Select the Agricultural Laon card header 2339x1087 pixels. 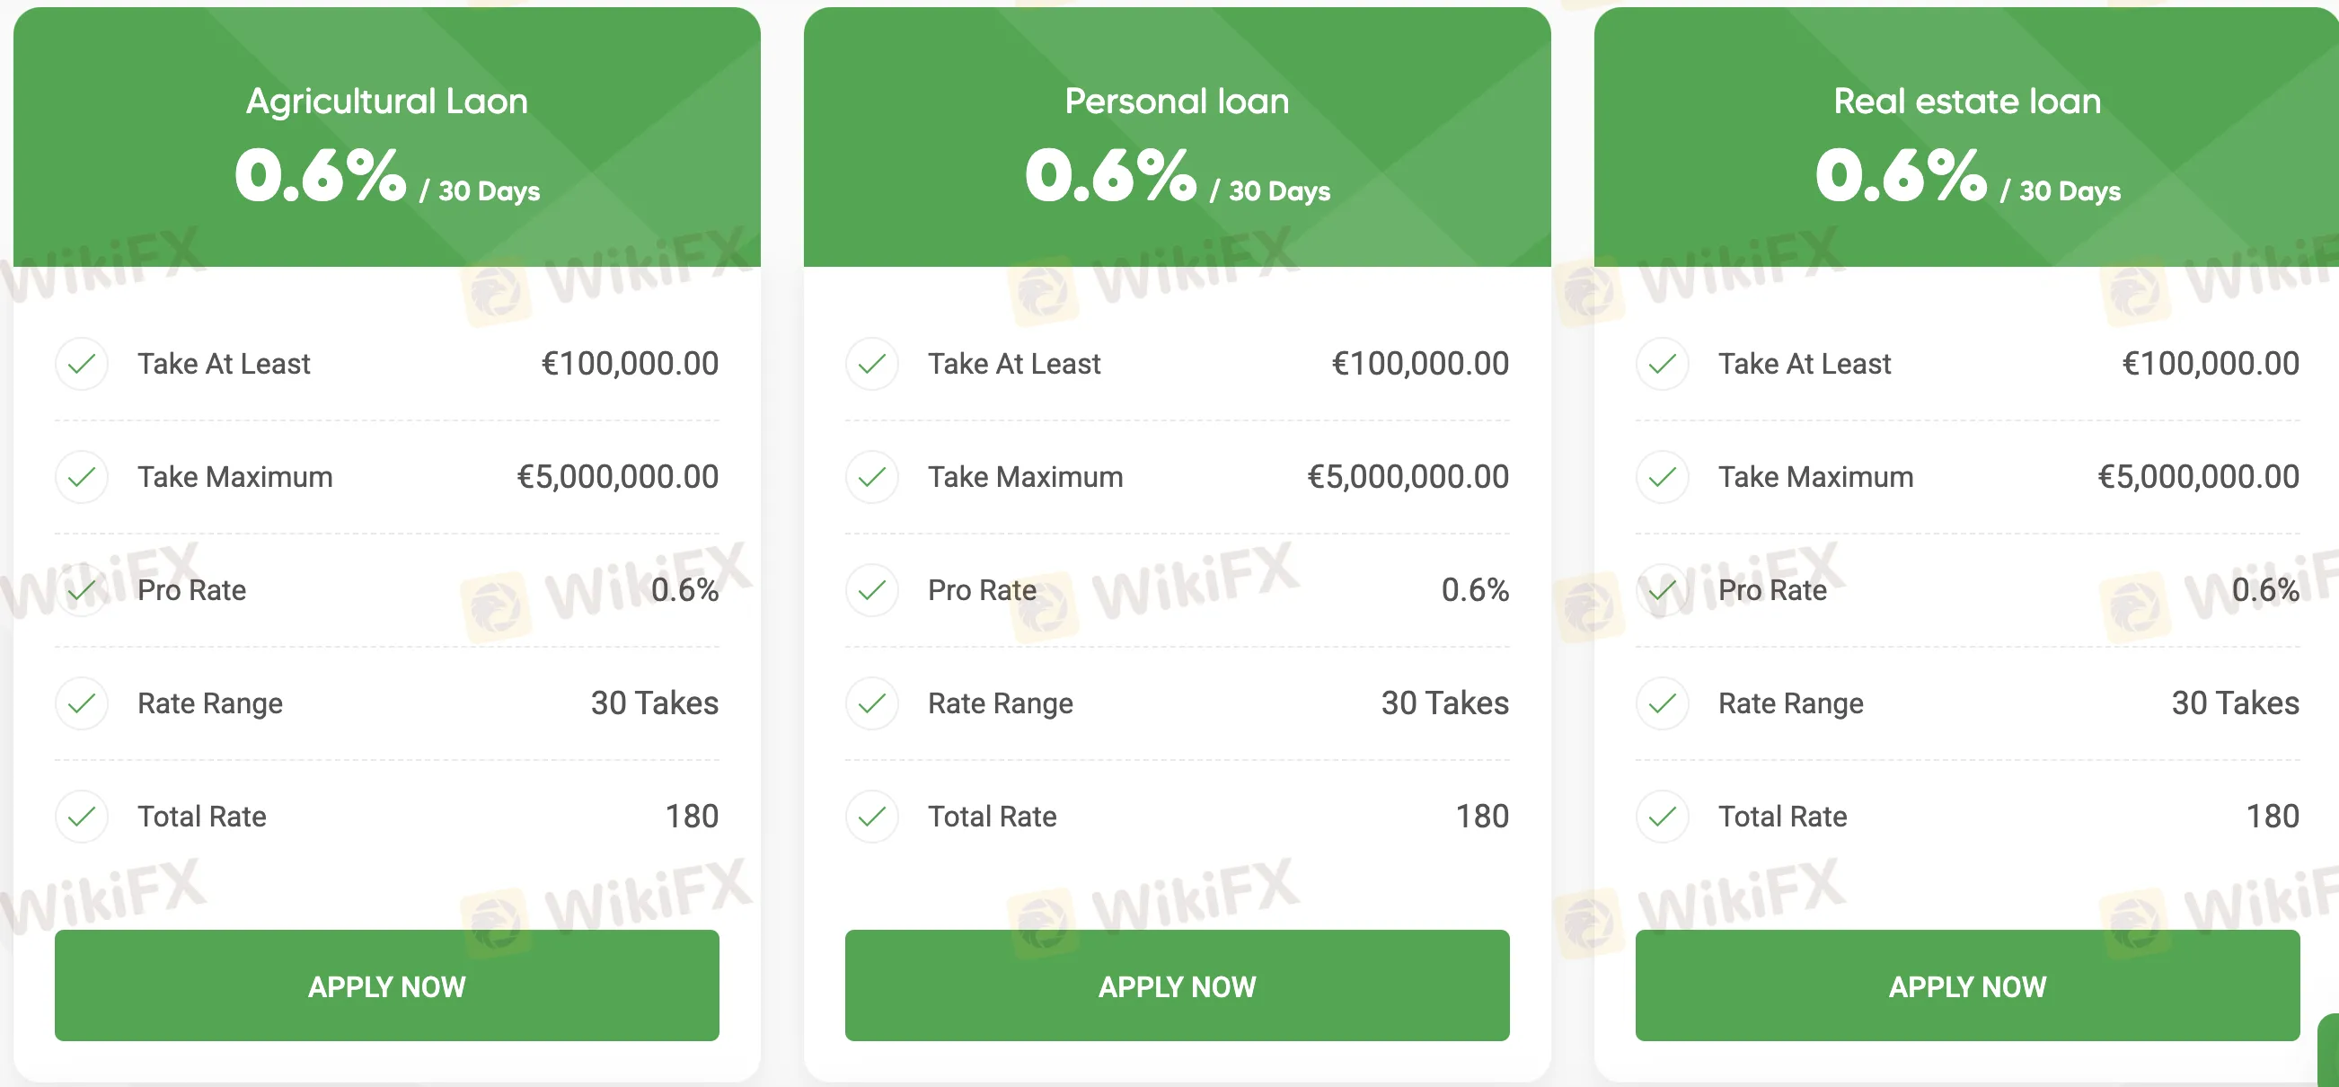pos(387,101)
